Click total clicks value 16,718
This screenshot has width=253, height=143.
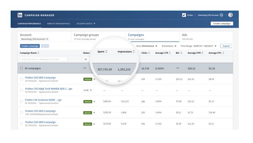click(145, 68)
